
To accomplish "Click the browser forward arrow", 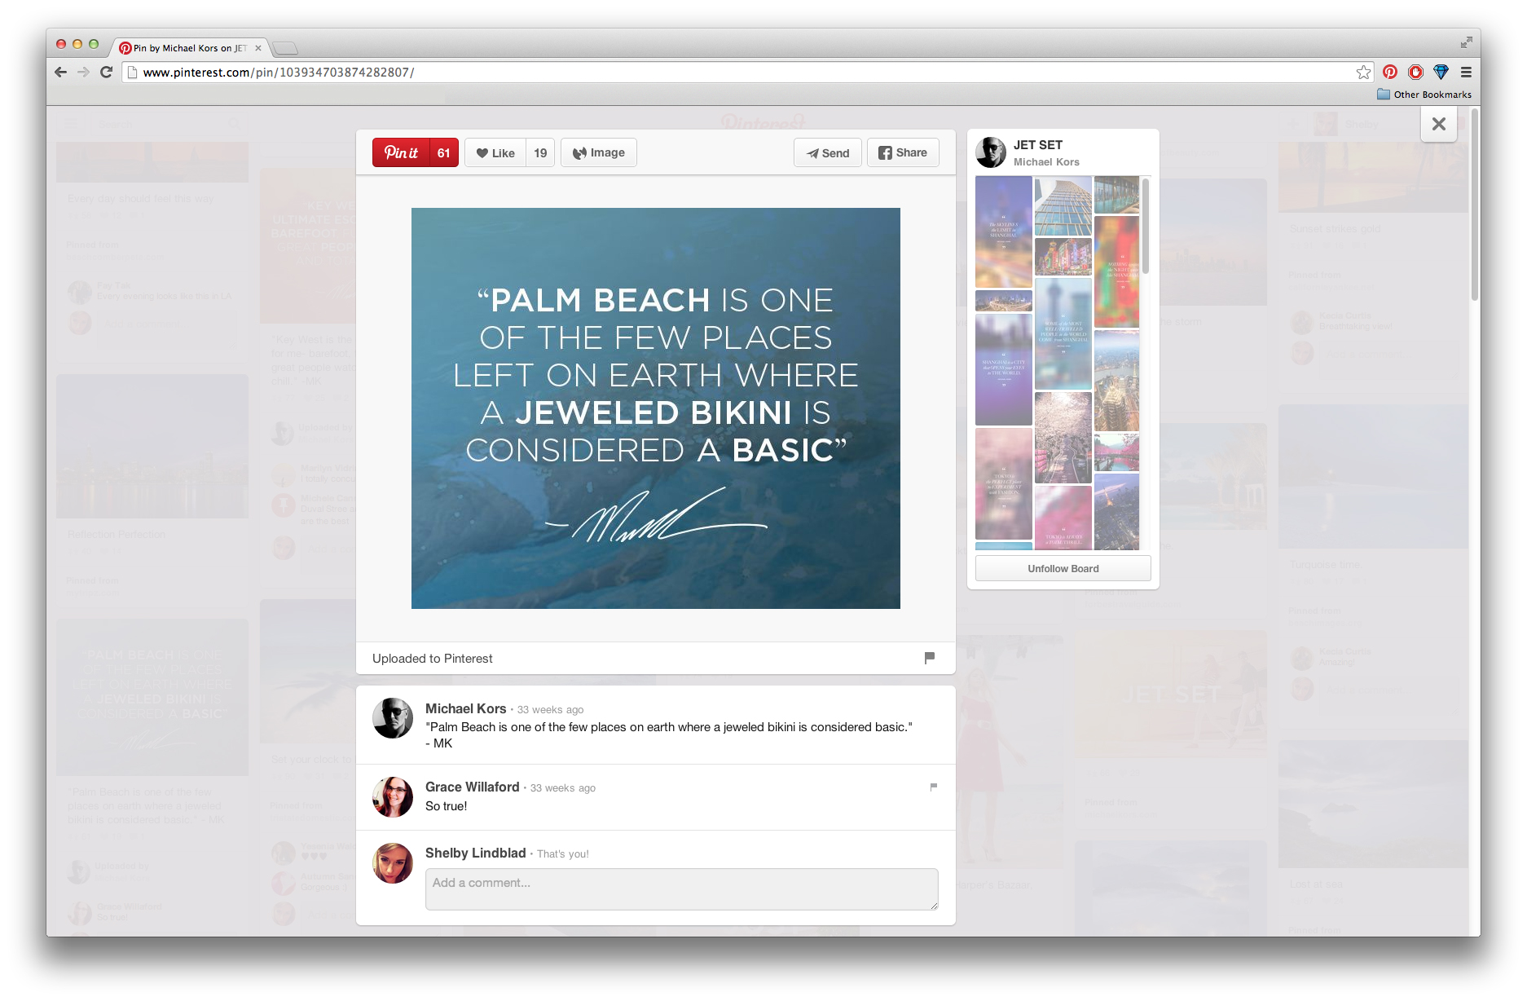I will 83,72.
